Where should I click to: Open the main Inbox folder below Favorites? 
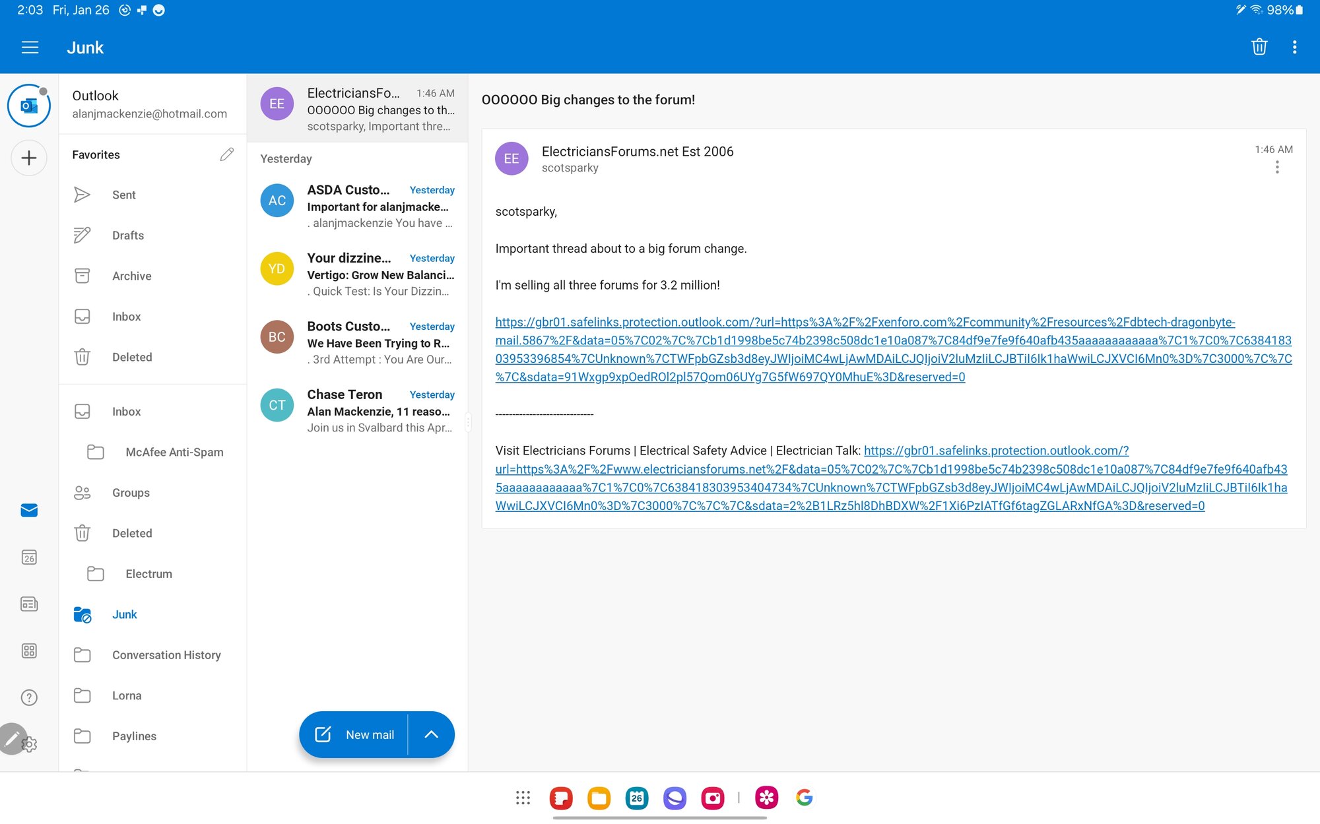(x=152, y=412)
